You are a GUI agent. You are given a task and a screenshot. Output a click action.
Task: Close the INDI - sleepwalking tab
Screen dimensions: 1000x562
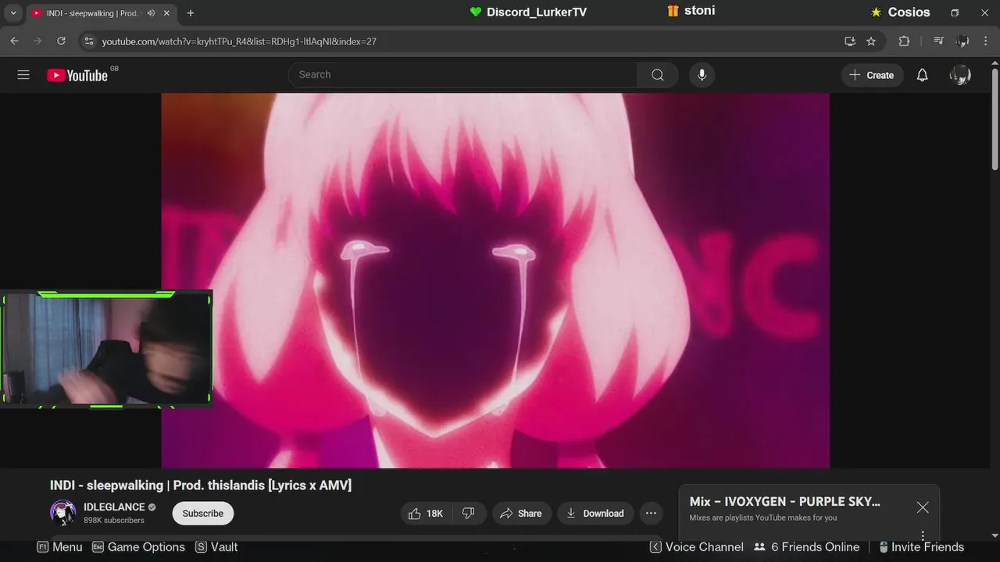(166, 13)
